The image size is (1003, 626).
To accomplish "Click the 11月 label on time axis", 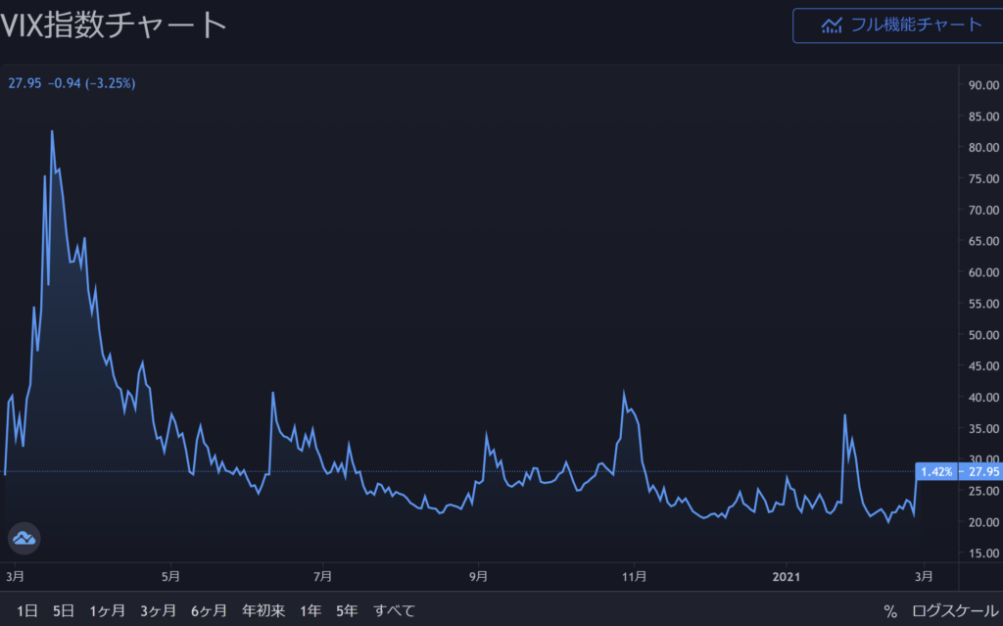I will [634, 575].
